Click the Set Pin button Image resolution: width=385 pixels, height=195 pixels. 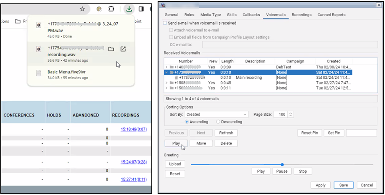click(x=334, y=133)
